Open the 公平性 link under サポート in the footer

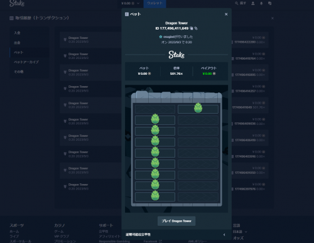tap(104, 232)
